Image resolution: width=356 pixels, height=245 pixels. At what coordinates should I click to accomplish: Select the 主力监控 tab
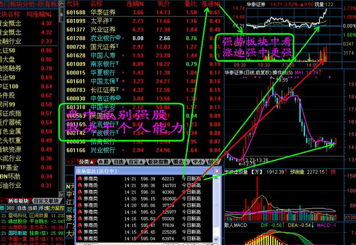tap(56, 208)
